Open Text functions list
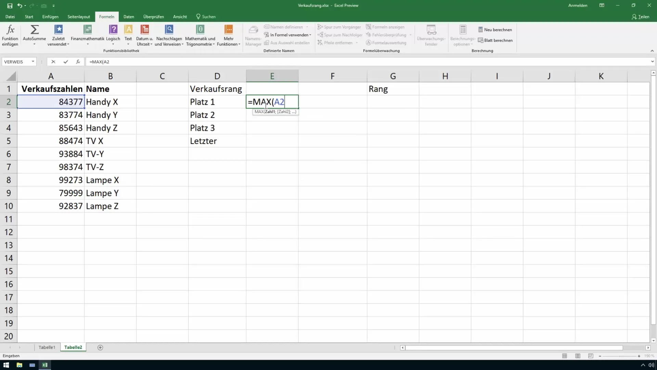Viewport: 657px width, 370px height. tap(128, 35)
